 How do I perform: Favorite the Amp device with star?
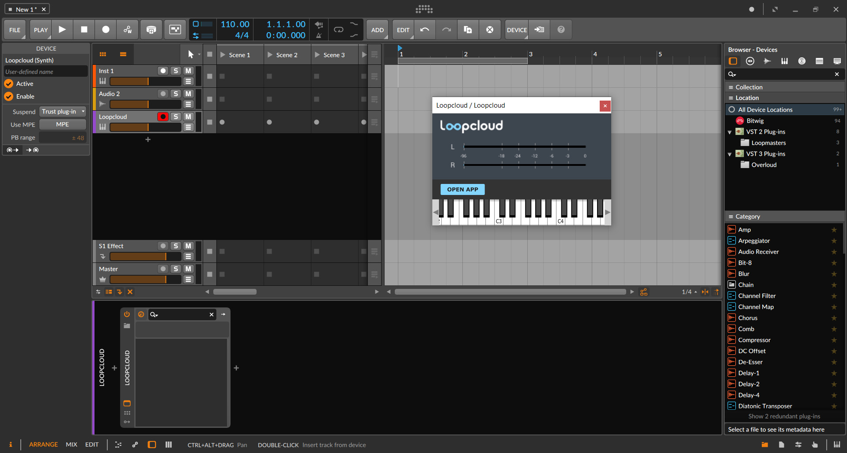(x=834, y=230)
